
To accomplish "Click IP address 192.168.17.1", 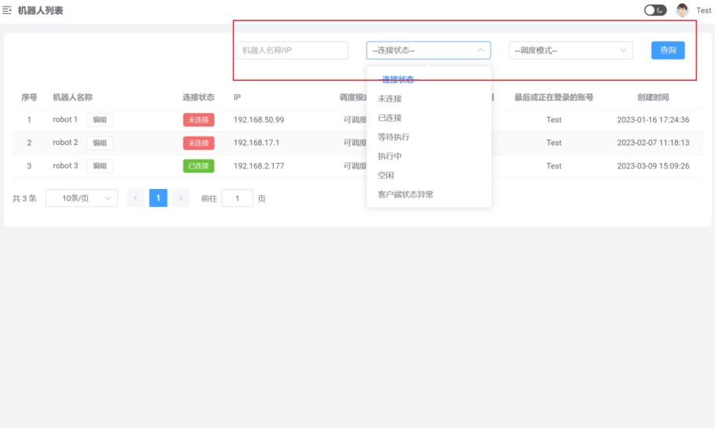I will (x=257, y=143).
